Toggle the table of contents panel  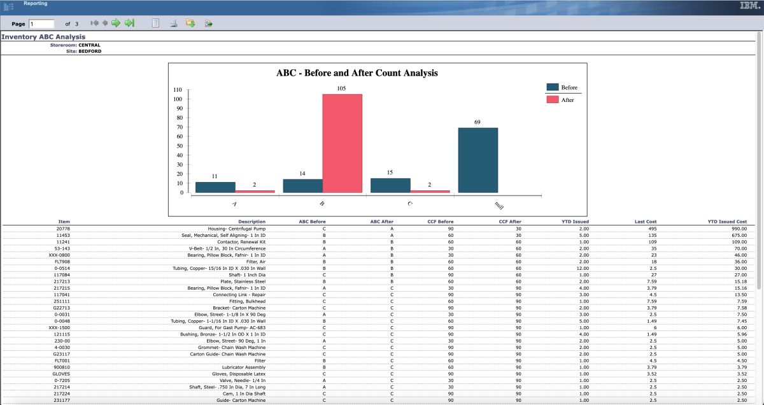tap(155, 23)
